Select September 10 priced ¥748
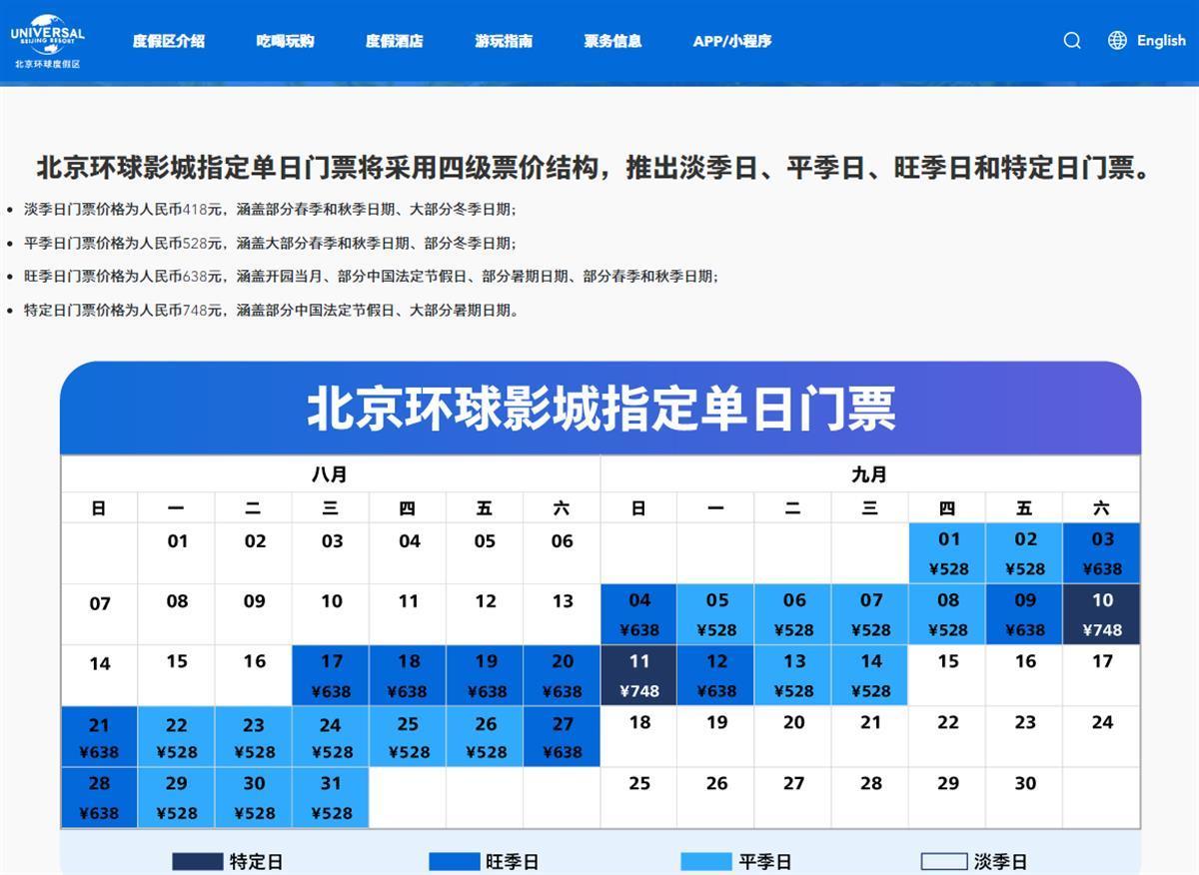The width and height of the screenshot is (1199, 875). (x=1101, y=614)
